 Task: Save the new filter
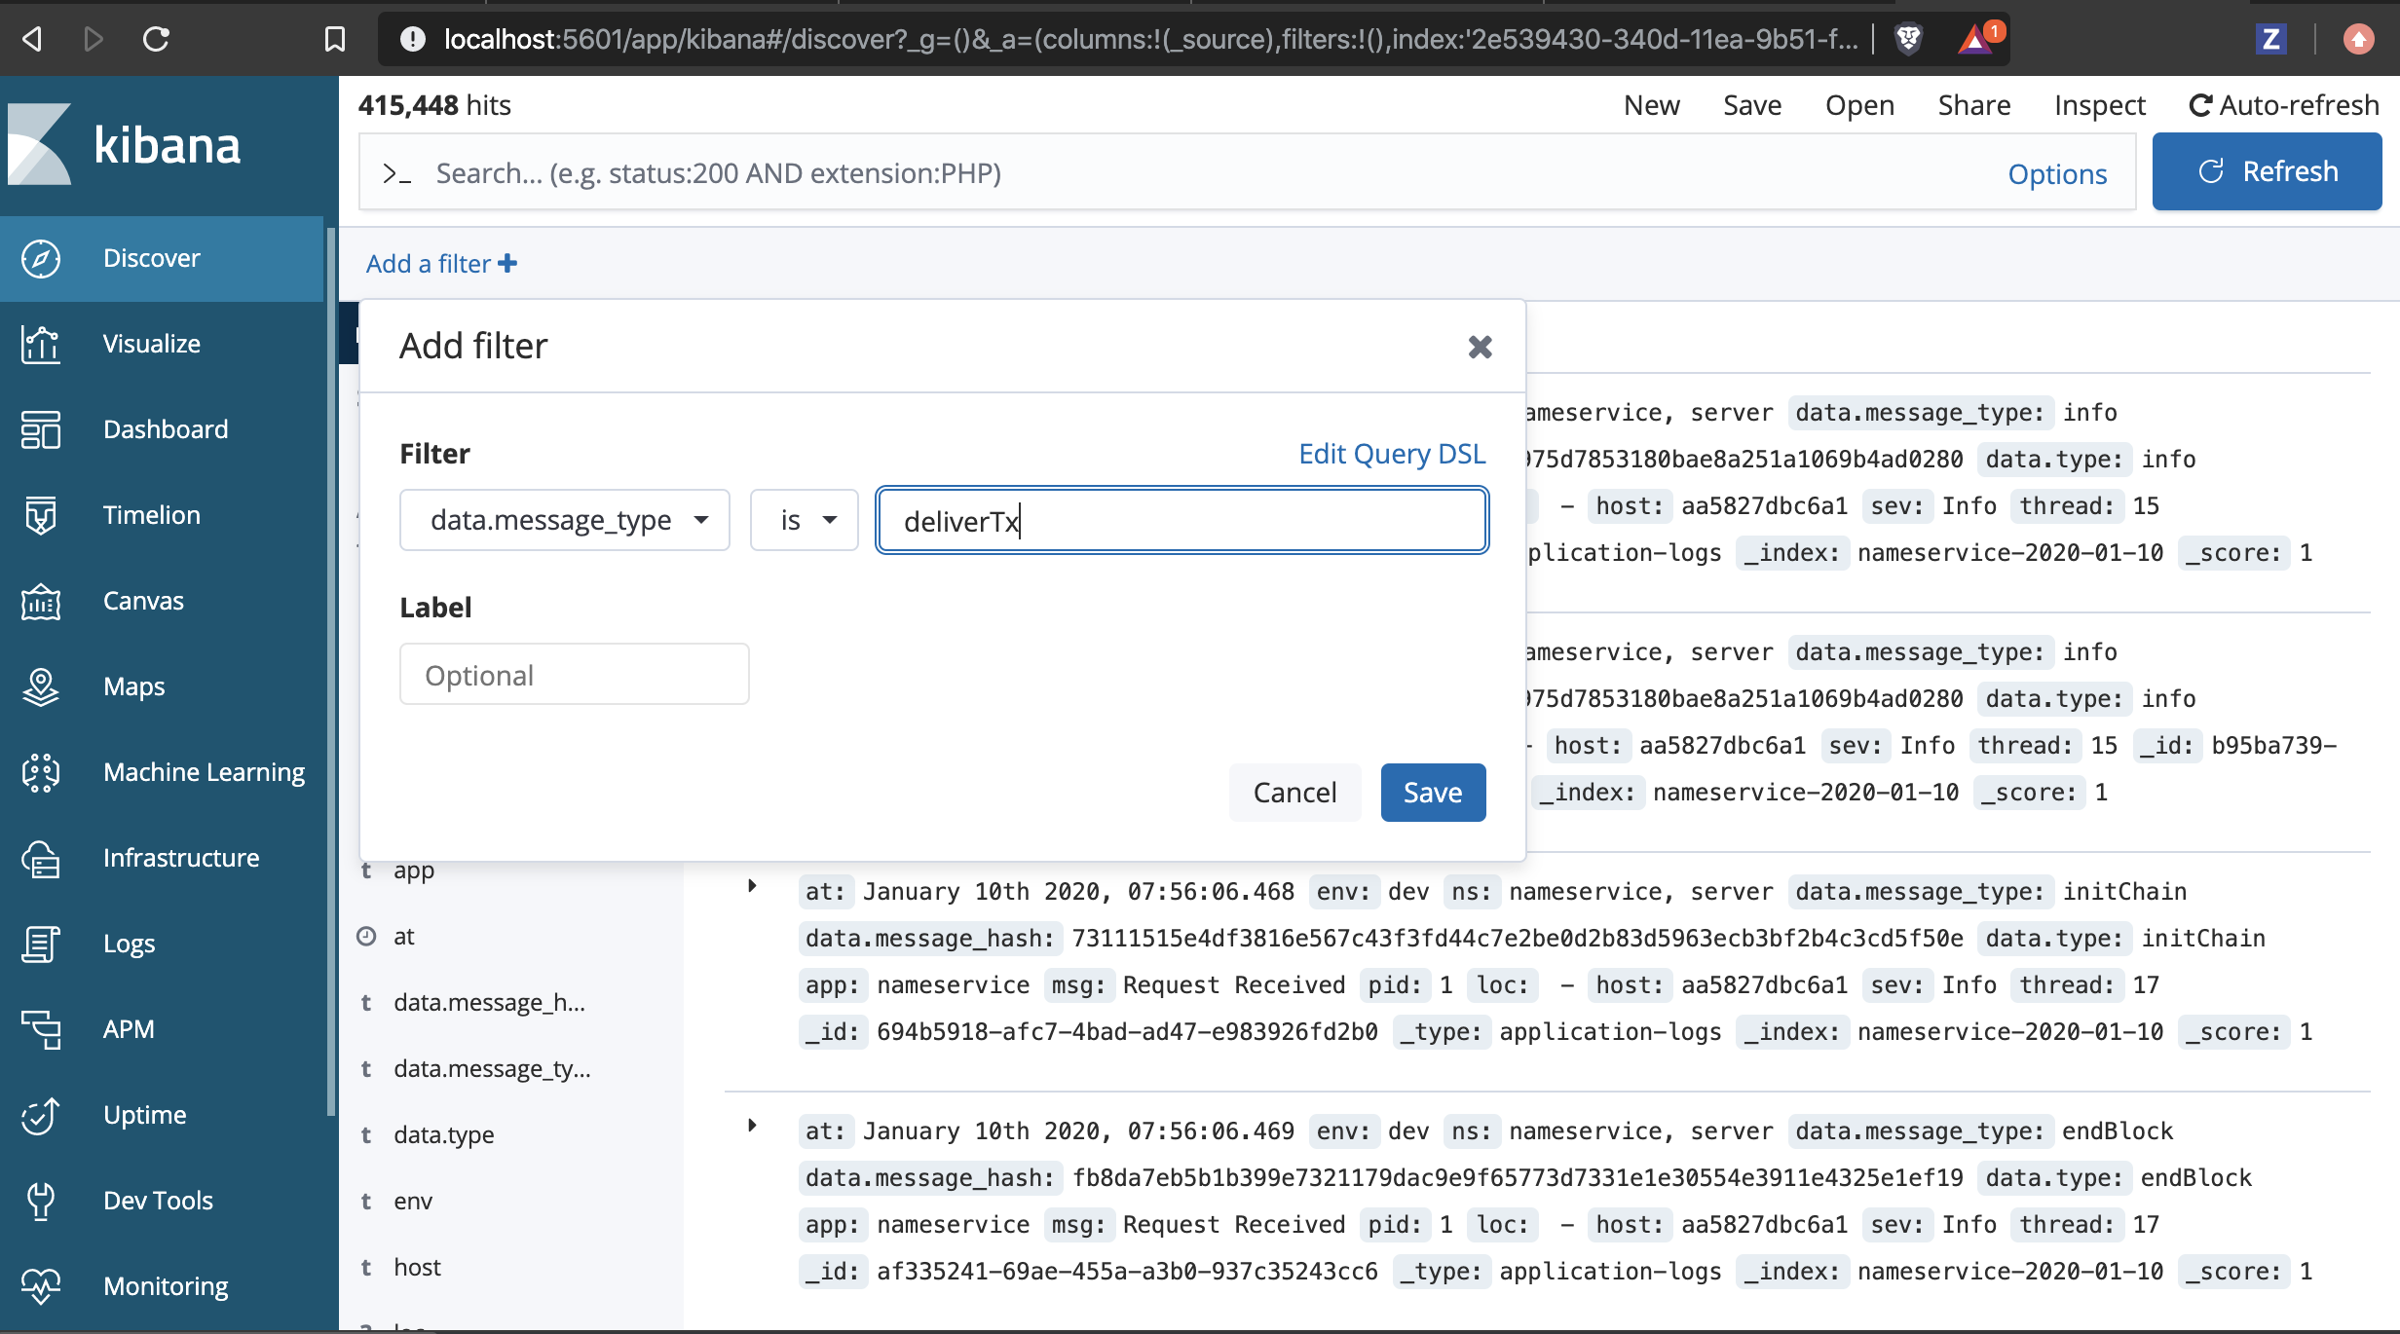[1432, 793]
